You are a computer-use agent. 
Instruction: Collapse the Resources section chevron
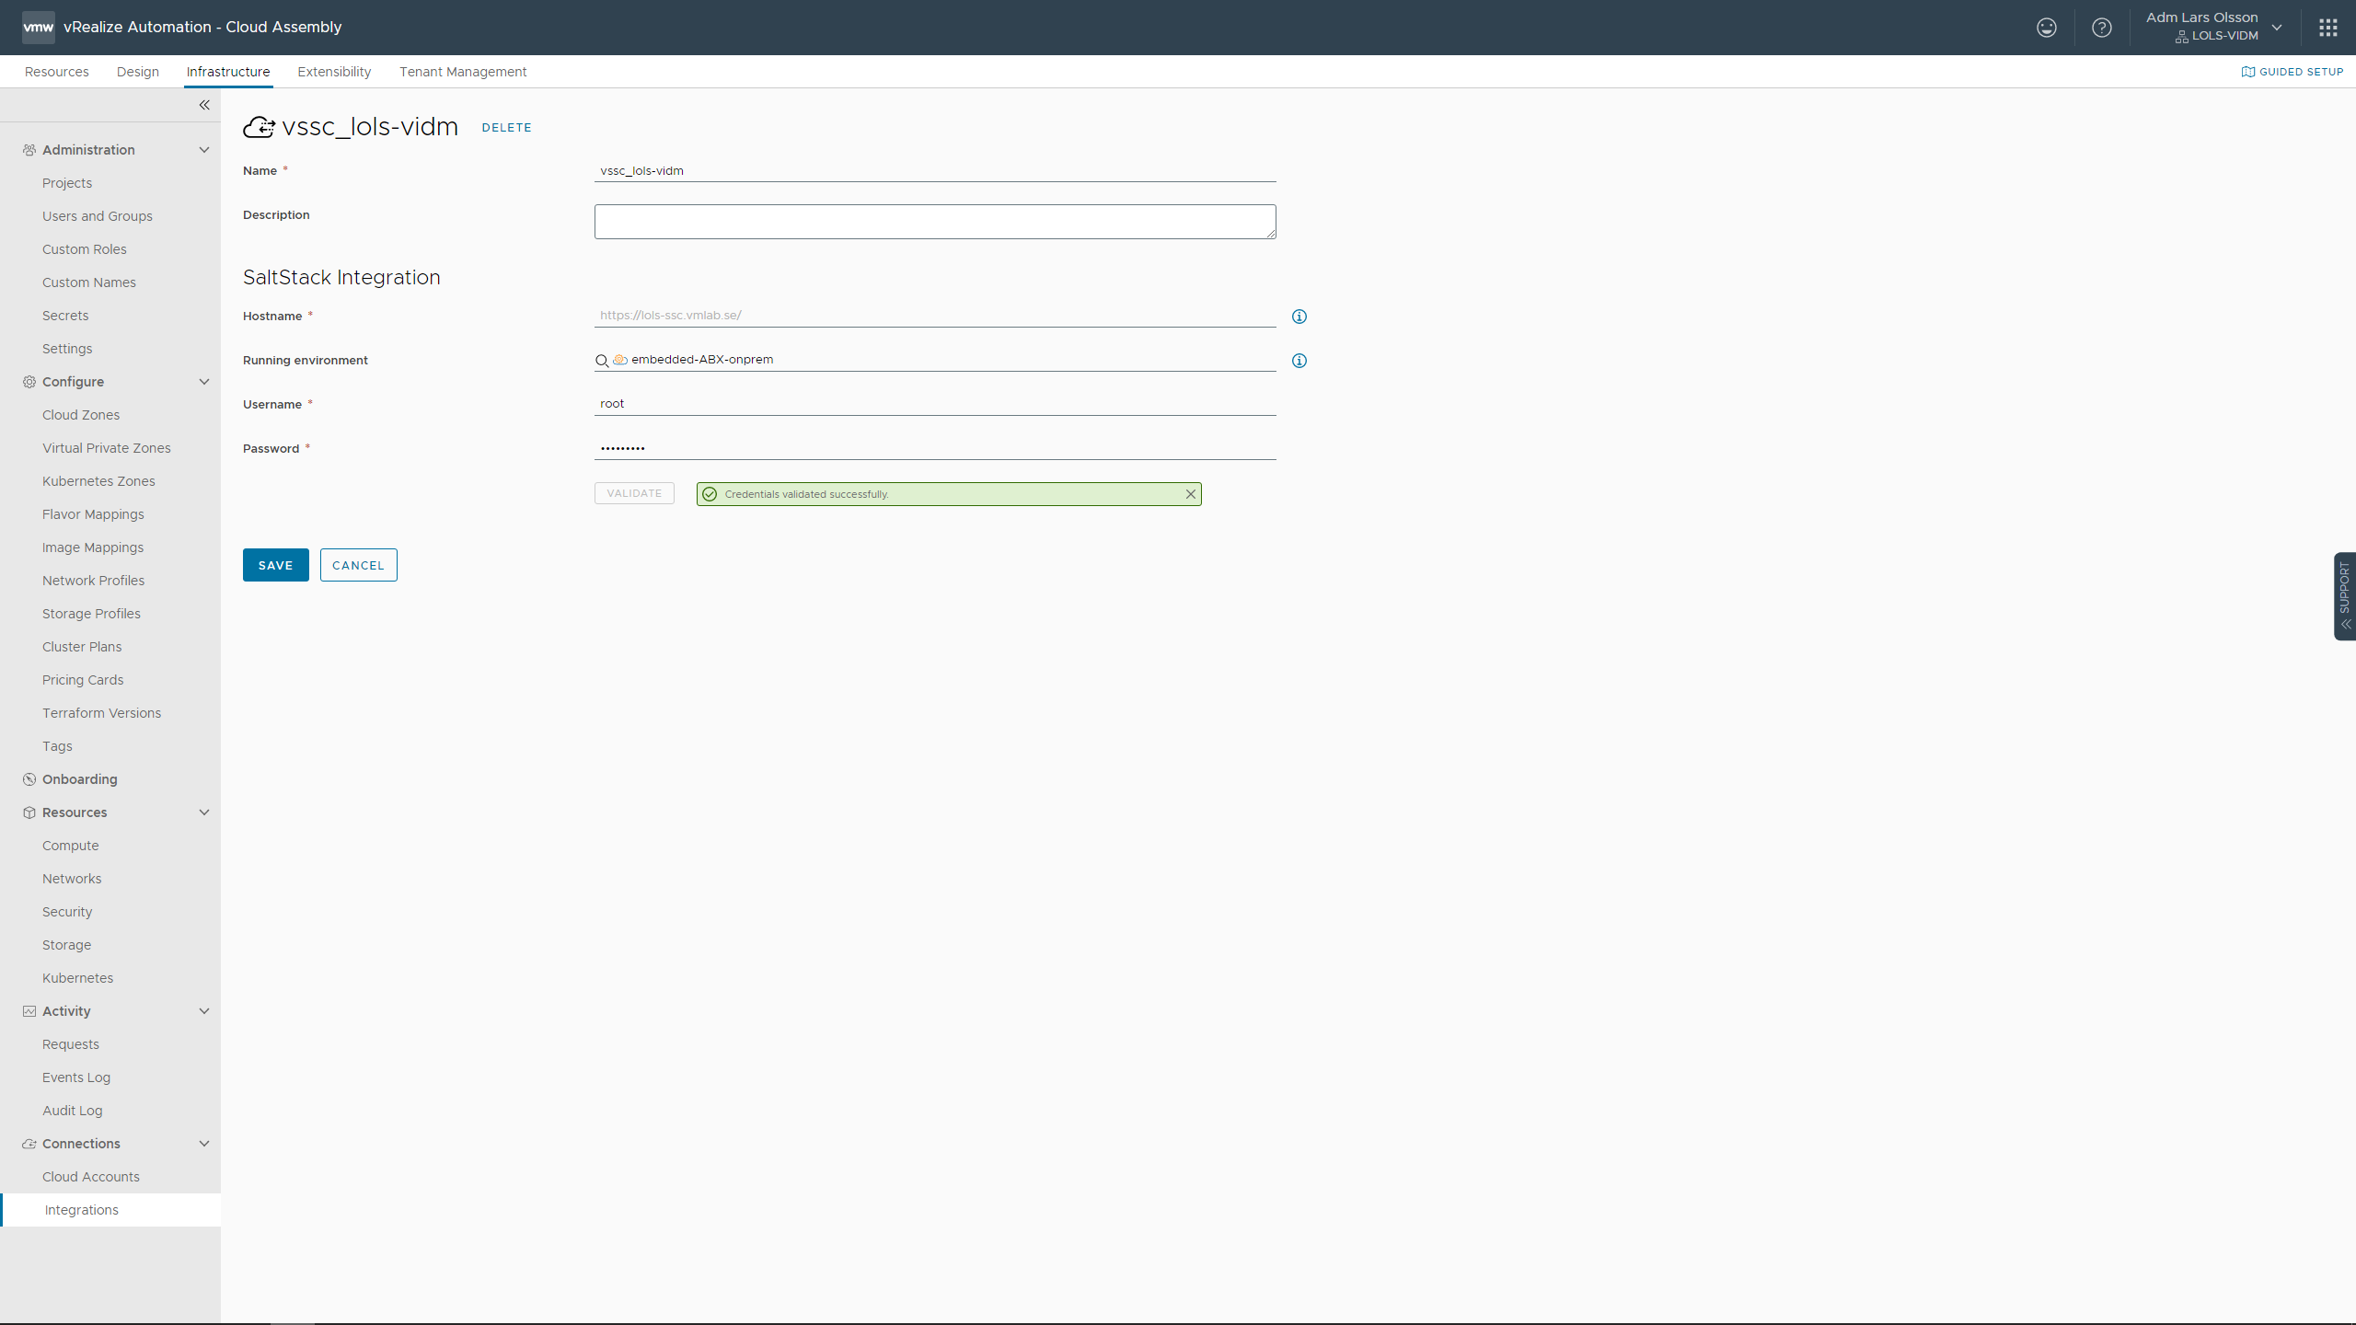pyautogui.click(x=204, y=812)
